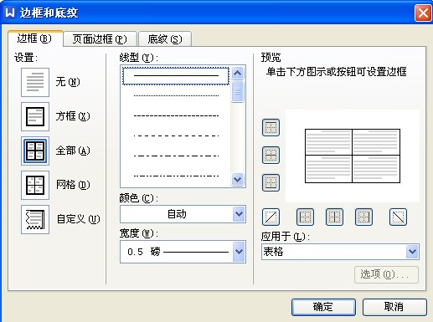Switch to the 页面边框 tab
Viewport: 433px width, 322px height.
click(100, 39)
